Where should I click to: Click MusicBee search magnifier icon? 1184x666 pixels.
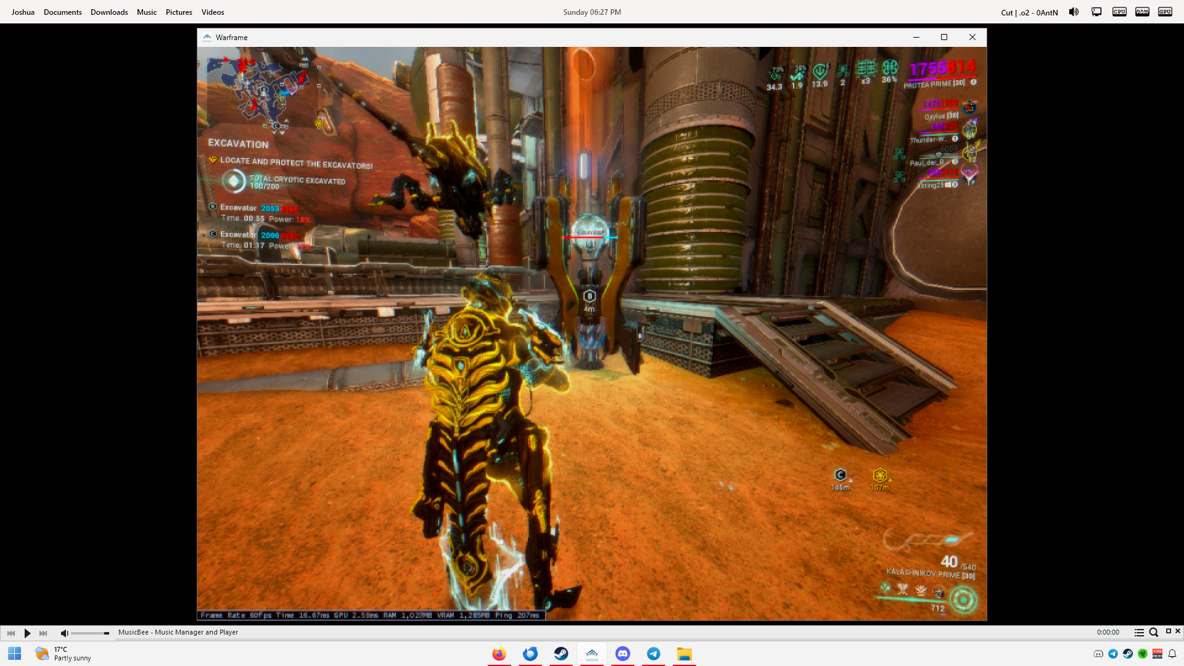pyautogui.click(x=1153, y=632)
